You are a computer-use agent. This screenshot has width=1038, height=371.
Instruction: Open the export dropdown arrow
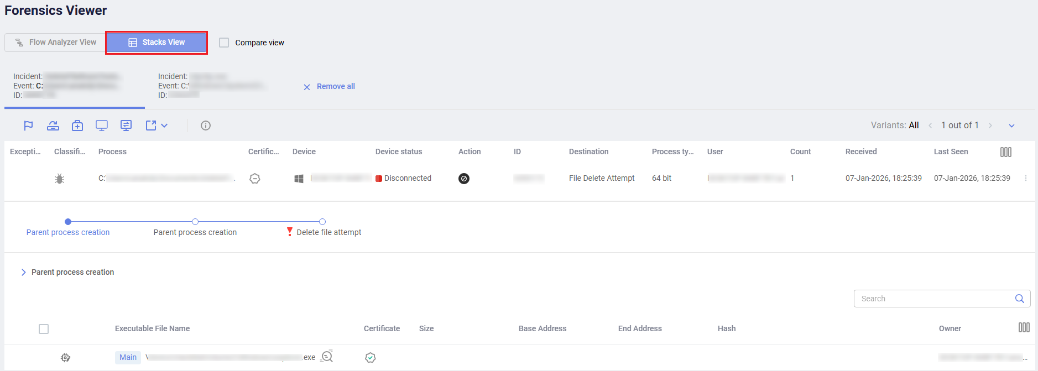(164, 126)
